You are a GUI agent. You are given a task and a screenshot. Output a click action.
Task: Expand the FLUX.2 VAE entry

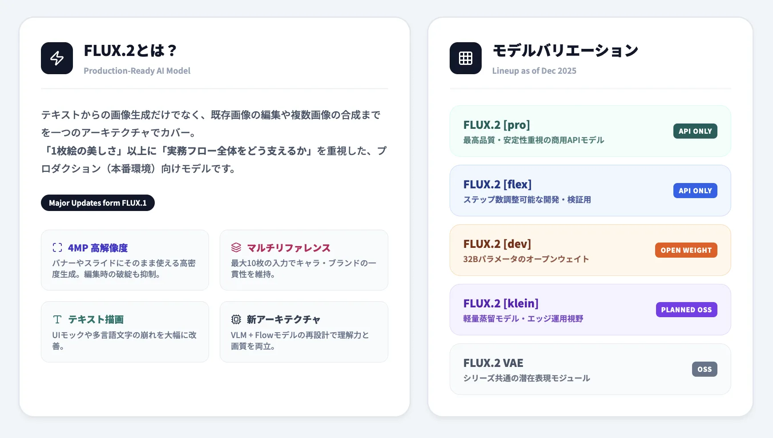(x=590, y=369)
